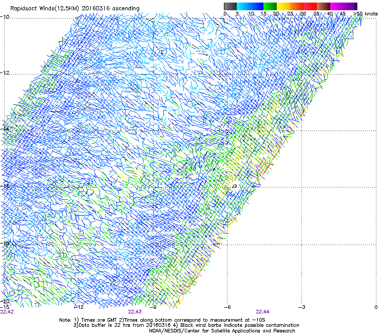380x334 pixels.
Task: Click the cyan 5-10 knots legend swatch
Action: point(243,6)
